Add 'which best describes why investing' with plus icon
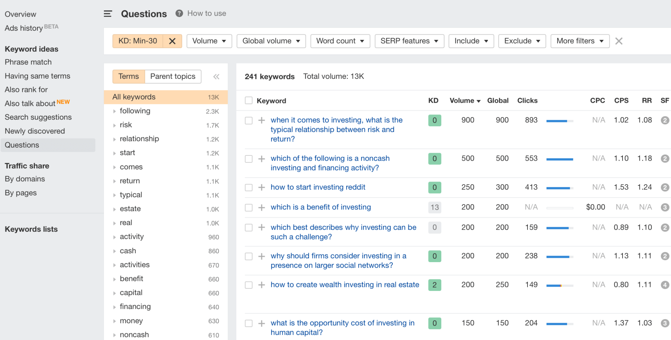Image resolution: width=671 pixels, height=340 pixels. click(261, 227)
